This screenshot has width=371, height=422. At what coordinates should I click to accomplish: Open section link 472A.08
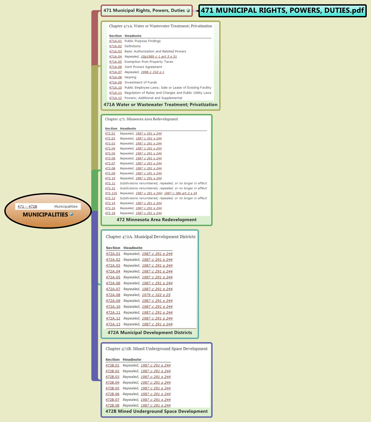(113, 295)
